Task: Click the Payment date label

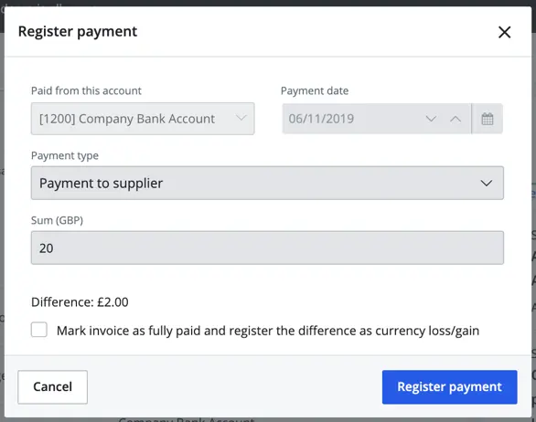Action: pos(315,90)
